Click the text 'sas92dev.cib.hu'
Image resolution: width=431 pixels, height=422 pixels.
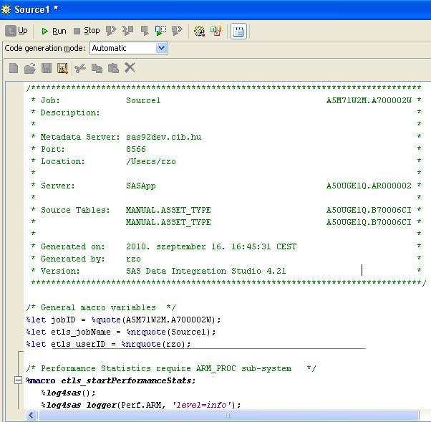pyautogui.click(x=163, y=137)
